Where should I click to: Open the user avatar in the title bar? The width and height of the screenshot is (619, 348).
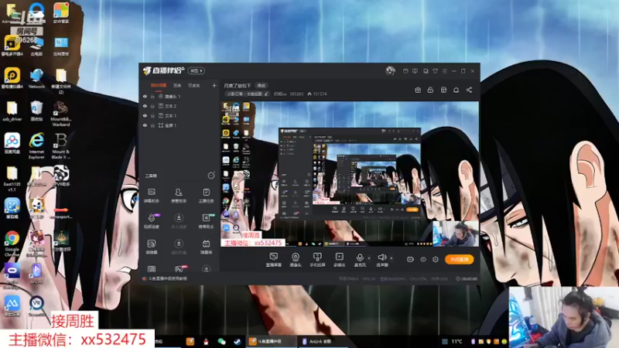click(x=390, y=70)
